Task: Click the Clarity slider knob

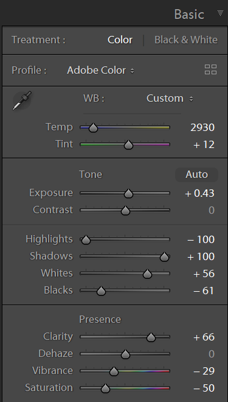Action: [x=151, y=337]
